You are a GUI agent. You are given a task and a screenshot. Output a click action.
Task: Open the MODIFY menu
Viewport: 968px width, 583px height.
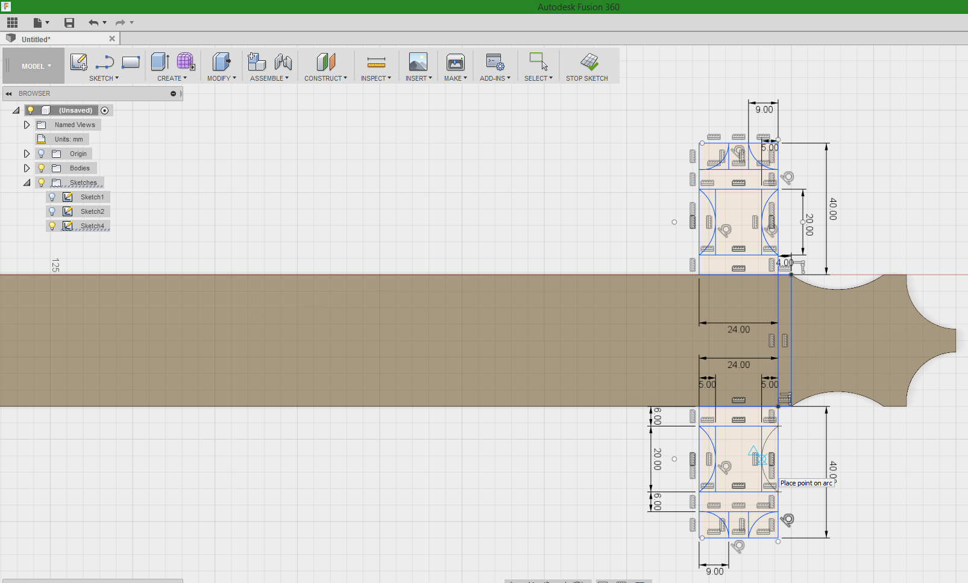point(221,78)
